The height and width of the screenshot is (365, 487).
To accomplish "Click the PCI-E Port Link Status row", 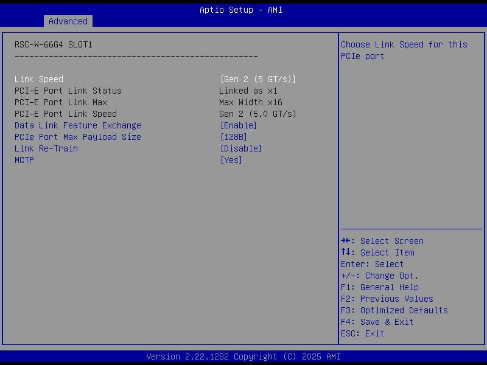I will point(68,91).
